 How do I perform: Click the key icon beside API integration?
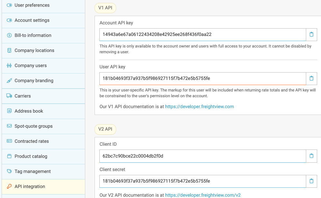[9, 186]
